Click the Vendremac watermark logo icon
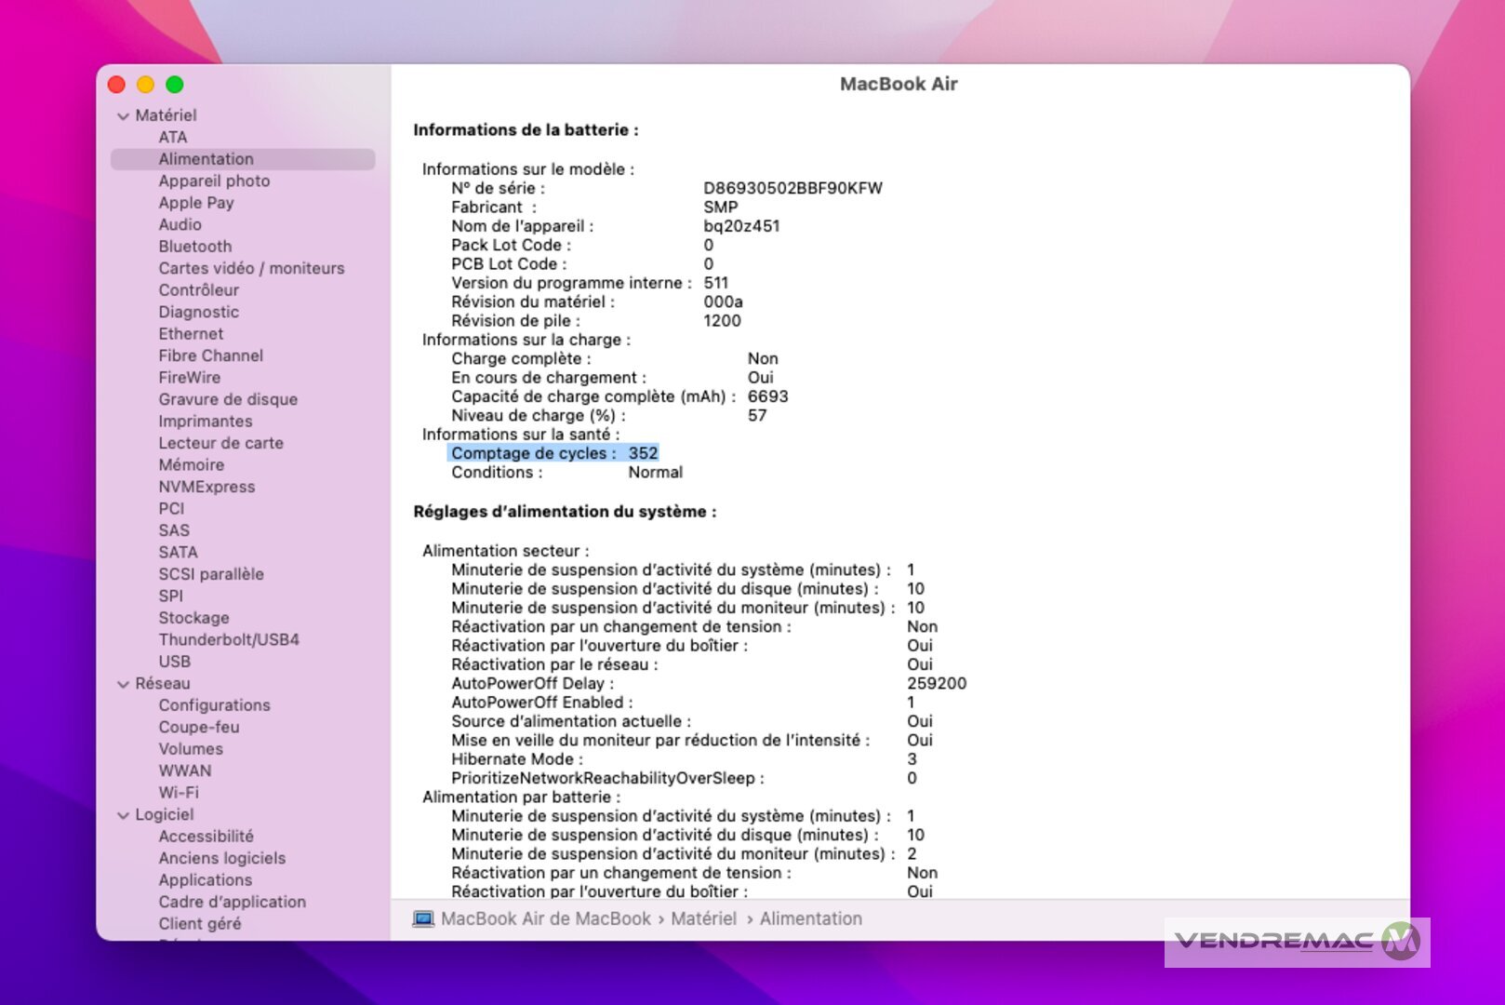1505x1005 pixels. (x=1400, y=942)
